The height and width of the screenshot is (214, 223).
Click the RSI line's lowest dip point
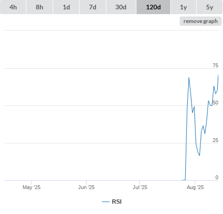pyautogui.click(x=199, y=155)
